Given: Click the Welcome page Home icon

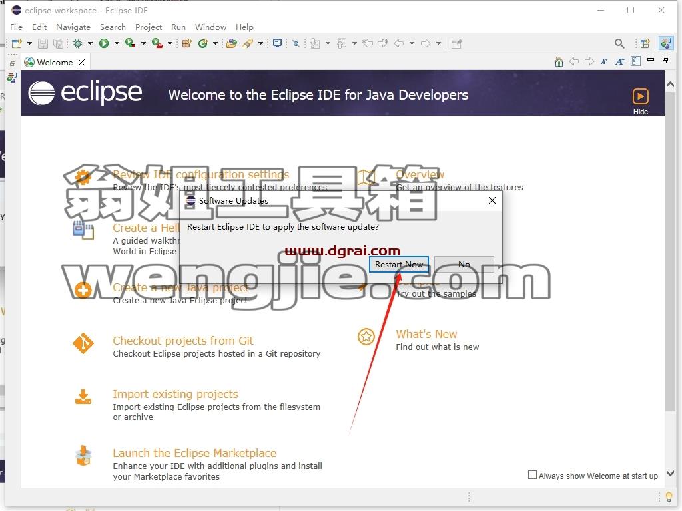Looking at the screenshot, I should (559, 62).
